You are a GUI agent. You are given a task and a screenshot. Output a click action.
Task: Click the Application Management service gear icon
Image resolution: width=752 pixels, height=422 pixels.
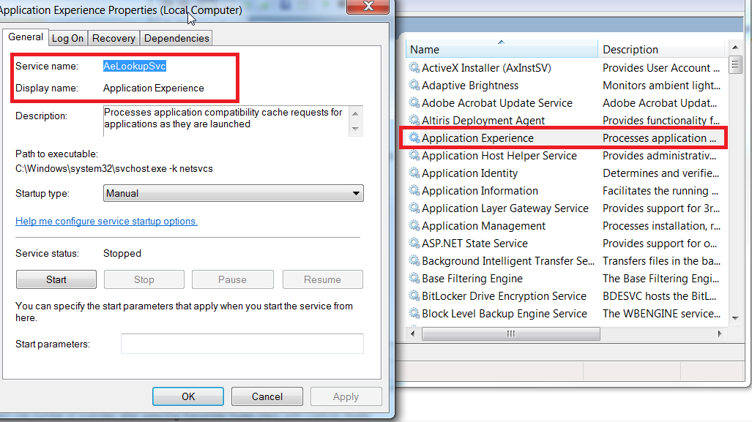coord(414,225)
